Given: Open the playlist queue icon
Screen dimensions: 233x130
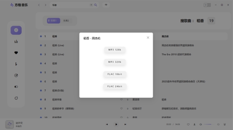Looking at the screenshot, I should (225, 124).
